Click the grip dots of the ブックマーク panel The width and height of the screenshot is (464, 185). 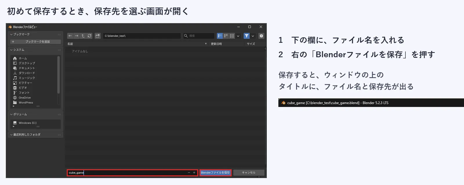[59, 34]
